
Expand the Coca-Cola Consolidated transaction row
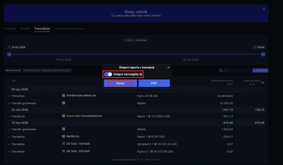(x=9, y=116)
